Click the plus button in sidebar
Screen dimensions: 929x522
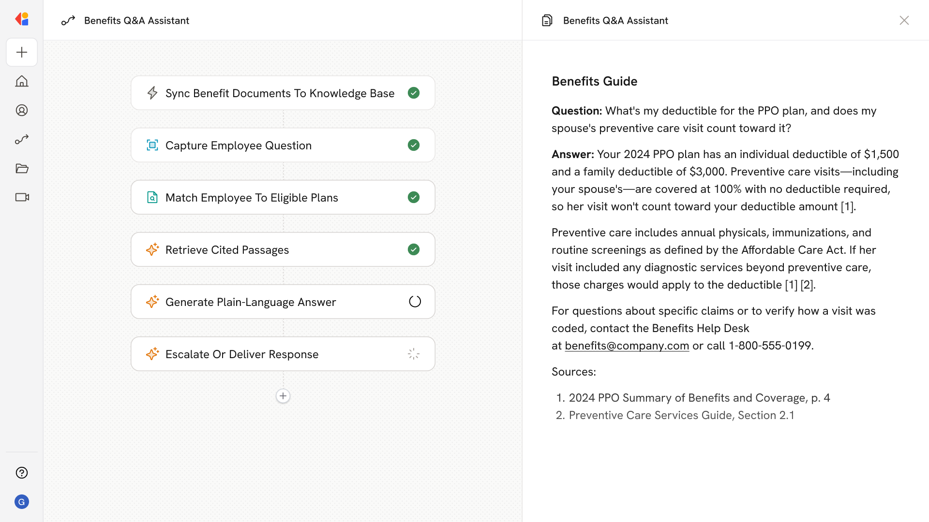click(22, 52)
